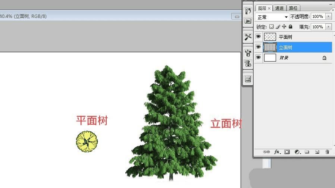The height and width of the screenshot is (188, 335).
Task: Select the 平面树 layer thumbnail
Action: click(270, 37)
